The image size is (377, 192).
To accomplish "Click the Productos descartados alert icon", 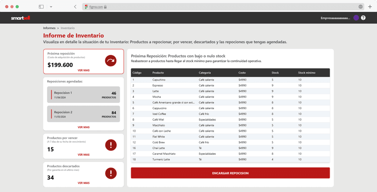I will tap(111, 173).
